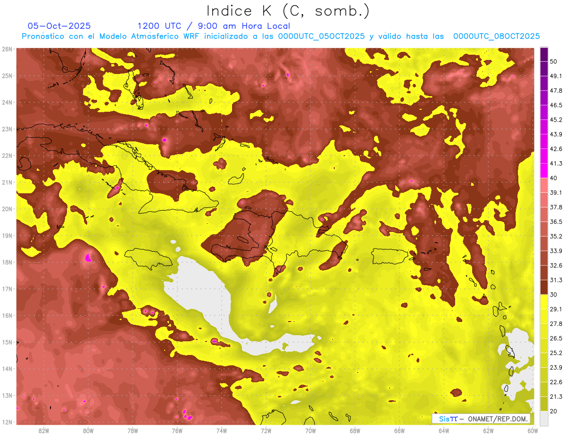Click the colorbar value "32.6"
Screen dimensions: 566x437
(x=556, y=265)
